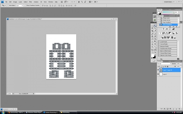The width and height of the screenshot is (183, 114).
Task: Add a Brightness/Contrast adjustment
Action: pos(163,29)
